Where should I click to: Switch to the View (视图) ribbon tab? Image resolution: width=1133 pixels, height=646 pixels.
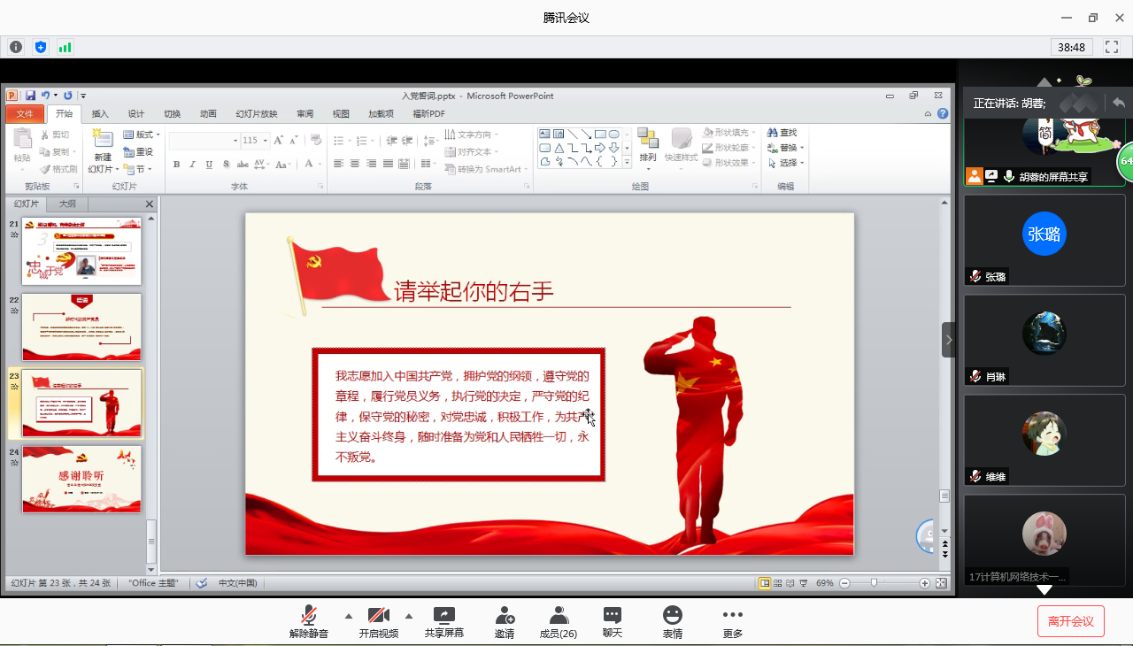point(341,114)
